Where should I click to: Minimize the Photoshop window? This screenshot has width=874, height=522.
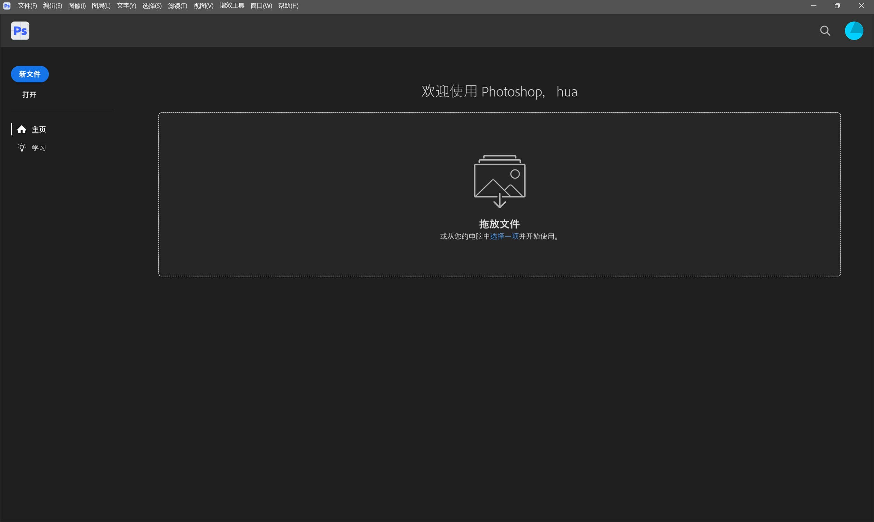tap(814, 5)
